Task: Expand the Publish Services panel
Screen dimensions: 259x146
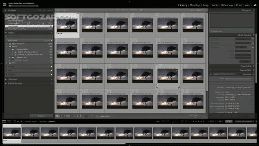Action: (x=6, y=83)
